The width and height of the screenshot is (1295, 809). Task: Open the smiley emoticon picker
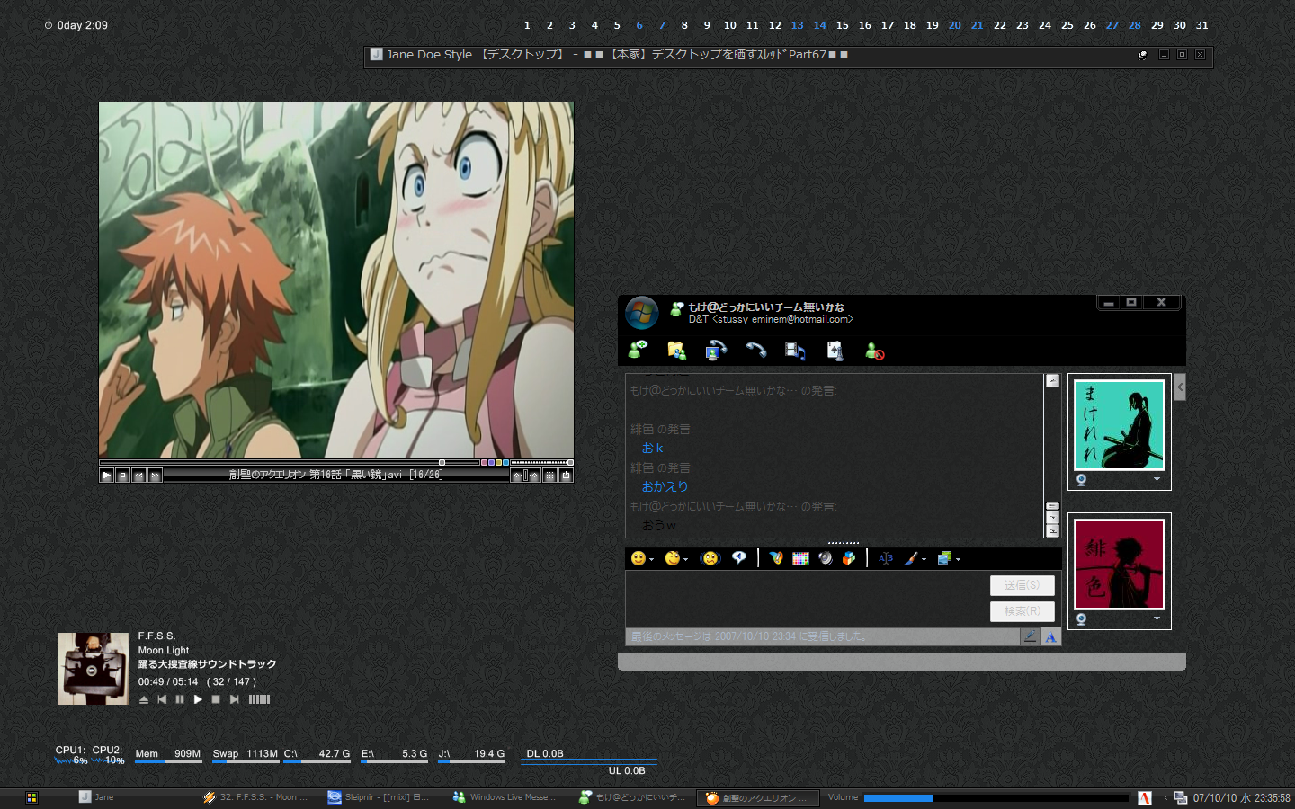(639, 558)
